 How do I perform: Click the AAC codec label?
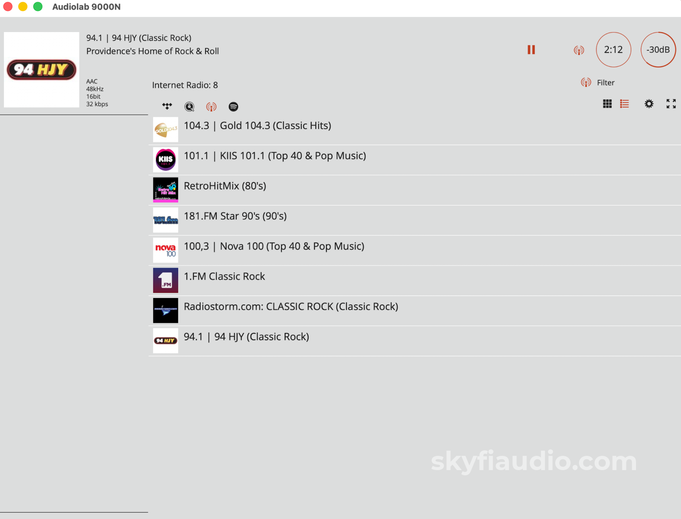92,81
